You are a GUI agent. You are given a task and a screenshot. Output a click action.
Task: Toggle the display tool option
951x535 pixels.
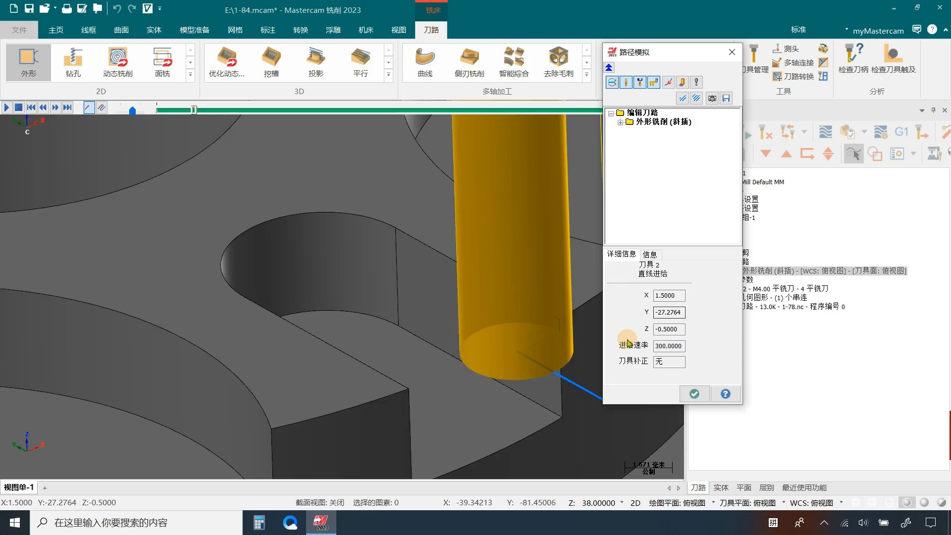[x=626, y=82]
